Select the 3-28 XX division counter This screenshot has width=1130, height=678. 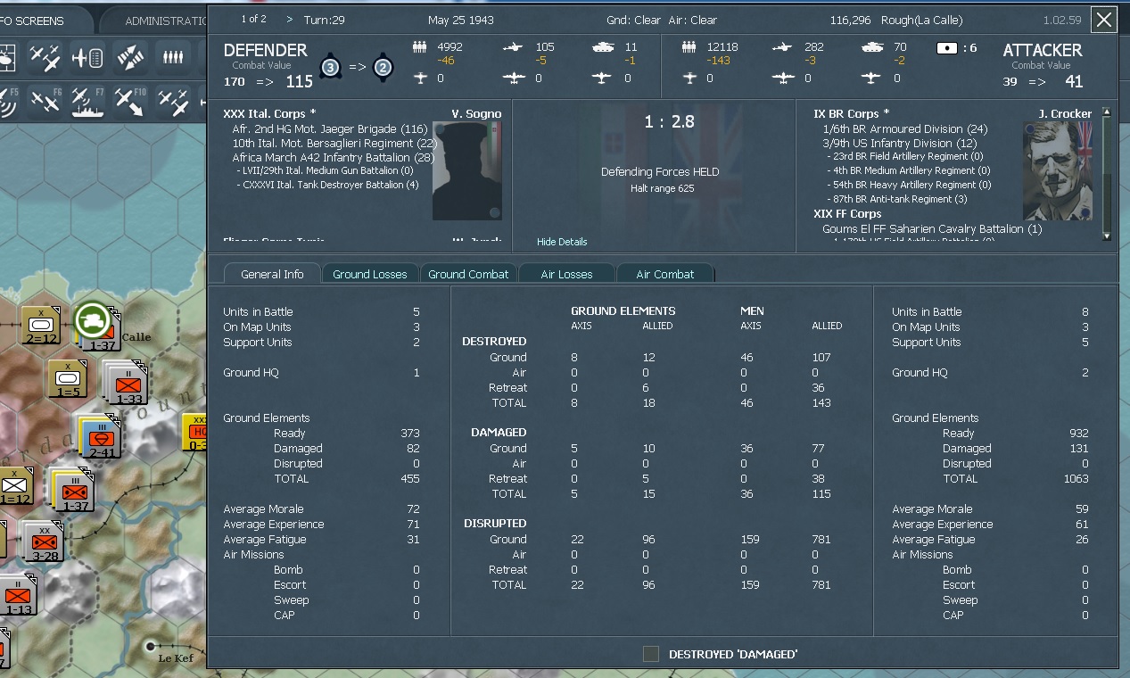pyautogui.click(x=43, y=541)
